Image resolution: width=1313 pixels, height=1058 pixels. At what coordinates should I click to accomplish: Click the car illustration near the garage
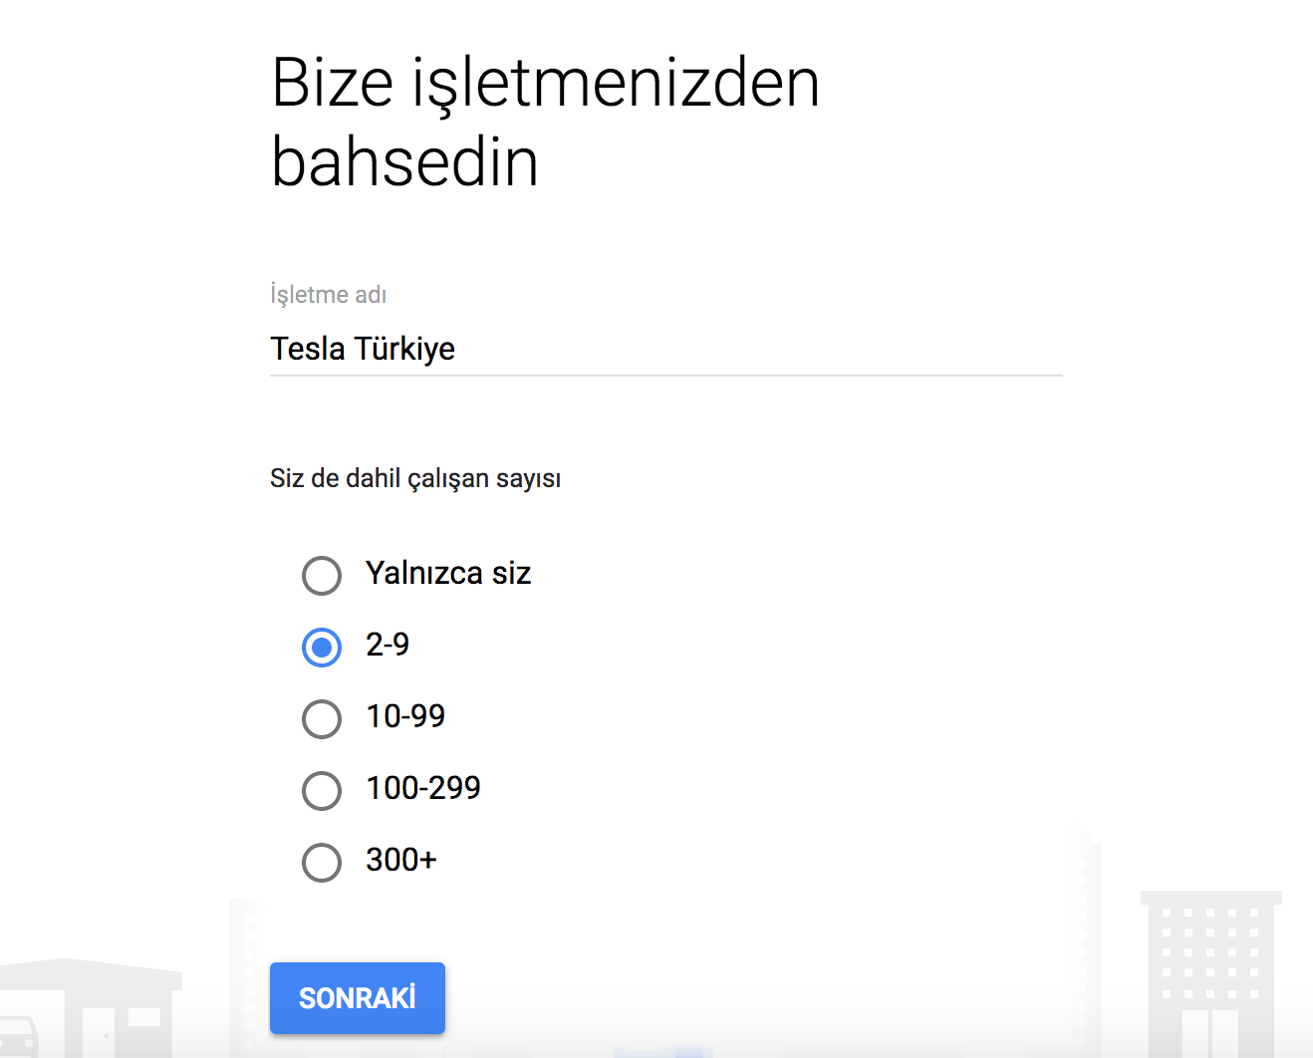18,1036
